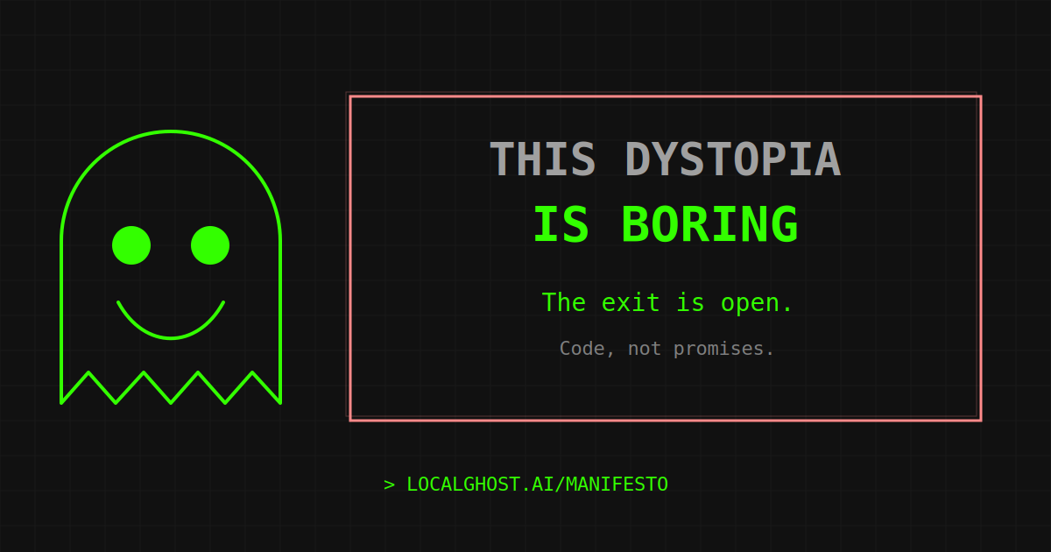Image resolution: width=1051 pixels, height=552 pixels.
Task: Click the green ghost mascot icon
Action: (x=171, y=263)
